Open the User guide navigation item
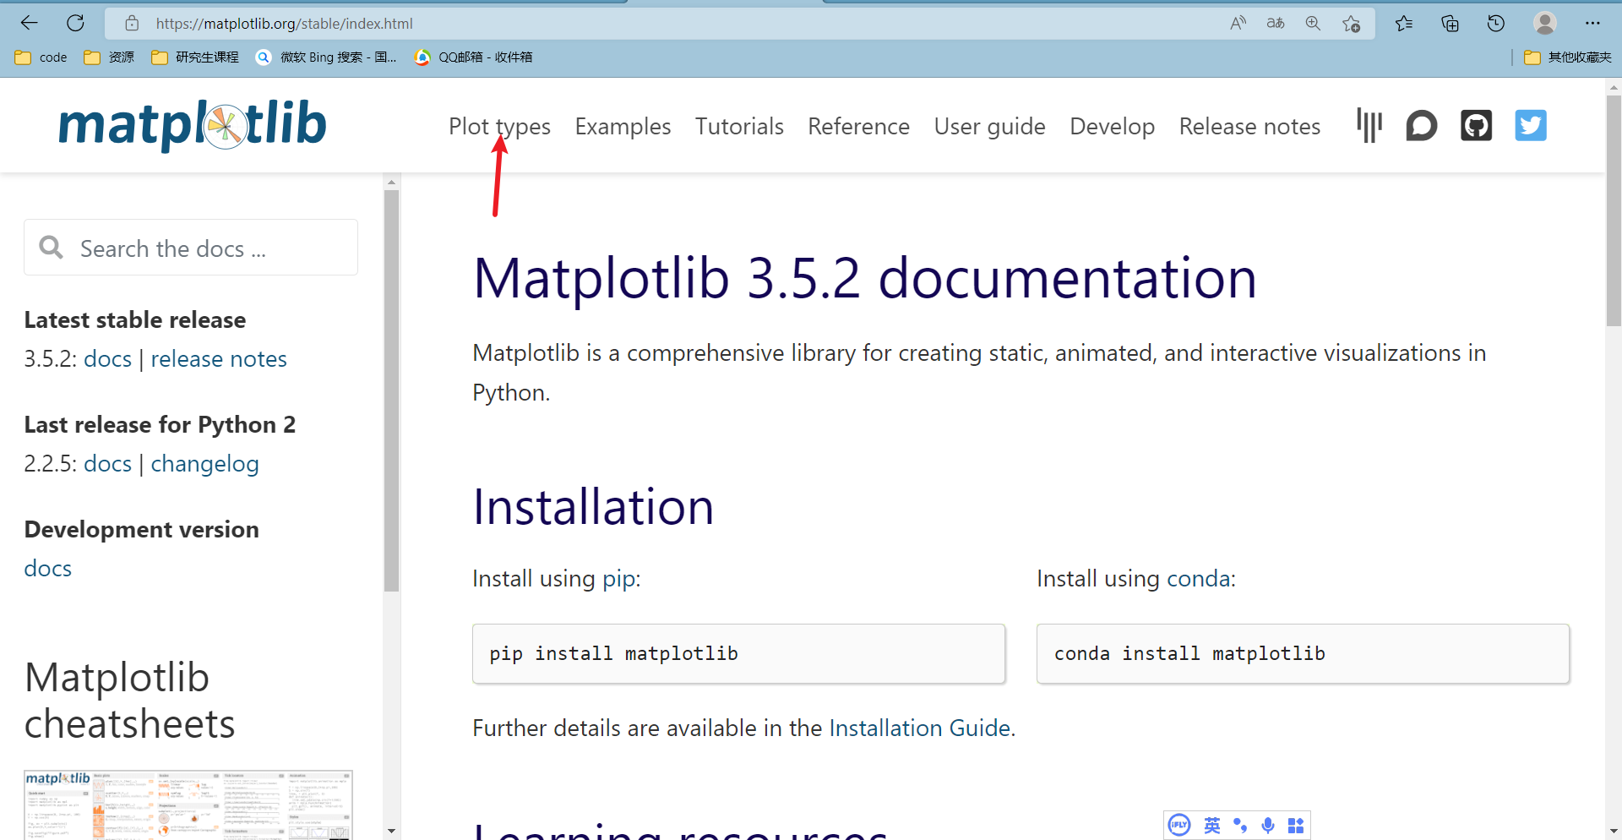The width and height of the screenshot is (1622, 840). [989, 126]
